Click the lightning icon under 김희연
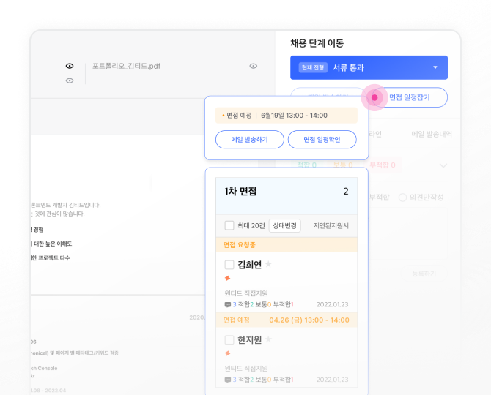Viewport: 491px width, 395px height. [x=228, y=278]
